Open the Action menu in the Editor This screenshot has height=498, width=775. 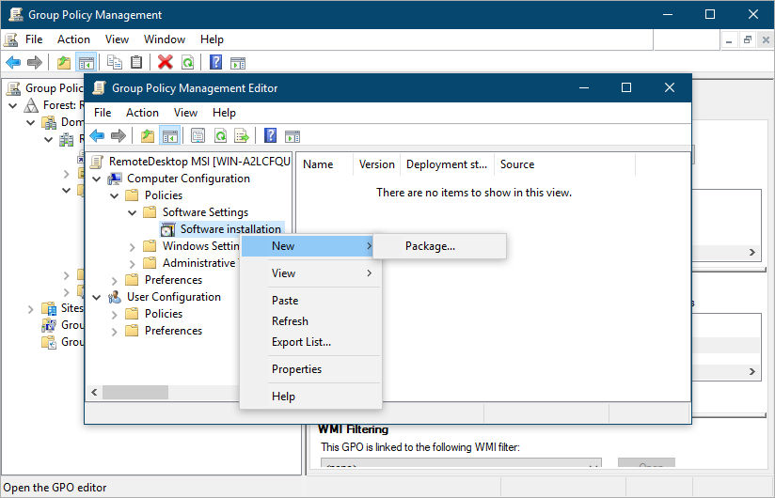[x=142, y=112]
